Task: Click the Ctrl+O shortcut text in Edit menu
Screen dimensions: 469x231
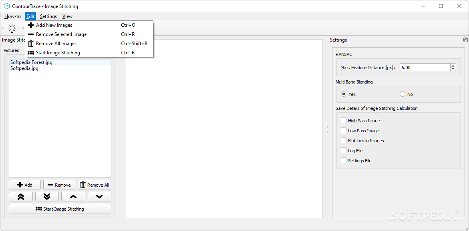Action: 128,25
